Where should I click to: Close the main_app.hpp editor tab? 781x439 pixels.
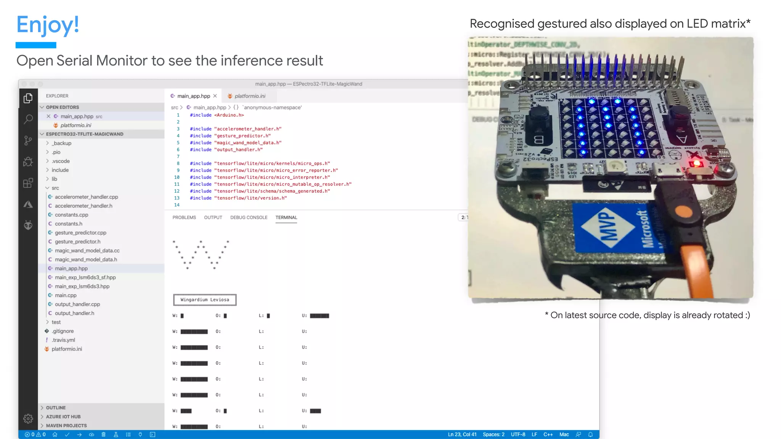click(215, 96)
